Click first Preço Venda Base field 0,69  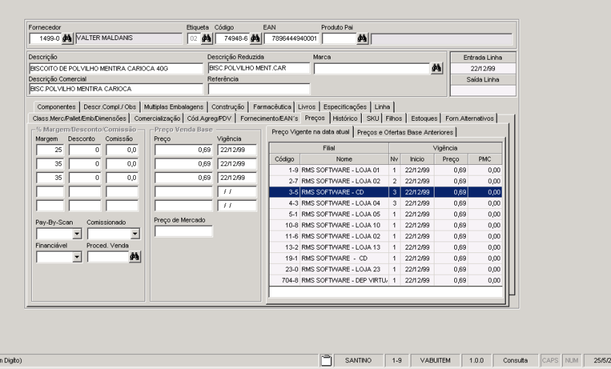pyautogui.click(x=183, y=150)
